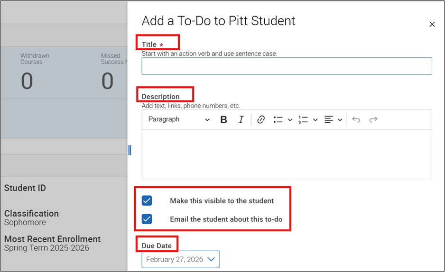This screenshot has width=445, height=272.
Task: Redo the last edit in Description
Action: pyautogui.click(x=373, y=119)
